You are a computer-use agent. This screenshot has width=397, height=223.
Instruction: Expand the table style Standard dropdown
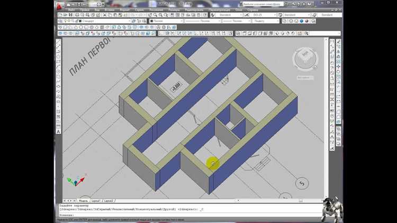309,15
